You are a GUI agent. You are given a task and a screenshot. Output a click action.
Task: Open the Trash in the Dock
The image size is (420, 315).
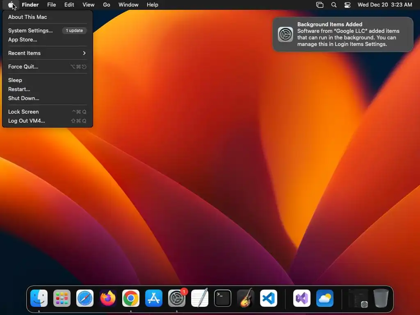tap(381, 298)
